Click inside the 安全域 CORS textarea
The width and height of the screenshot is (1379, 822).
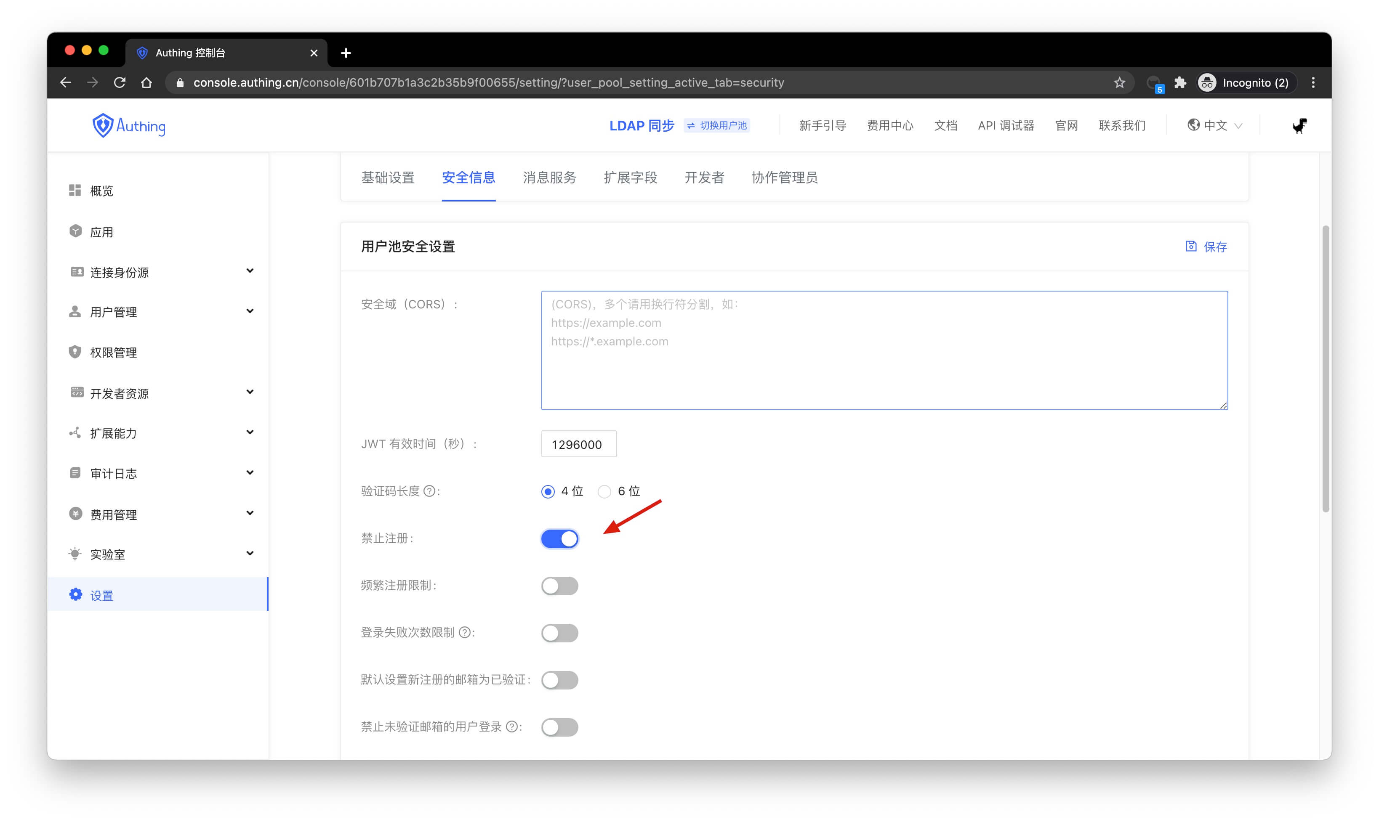(x=884, y=350)
